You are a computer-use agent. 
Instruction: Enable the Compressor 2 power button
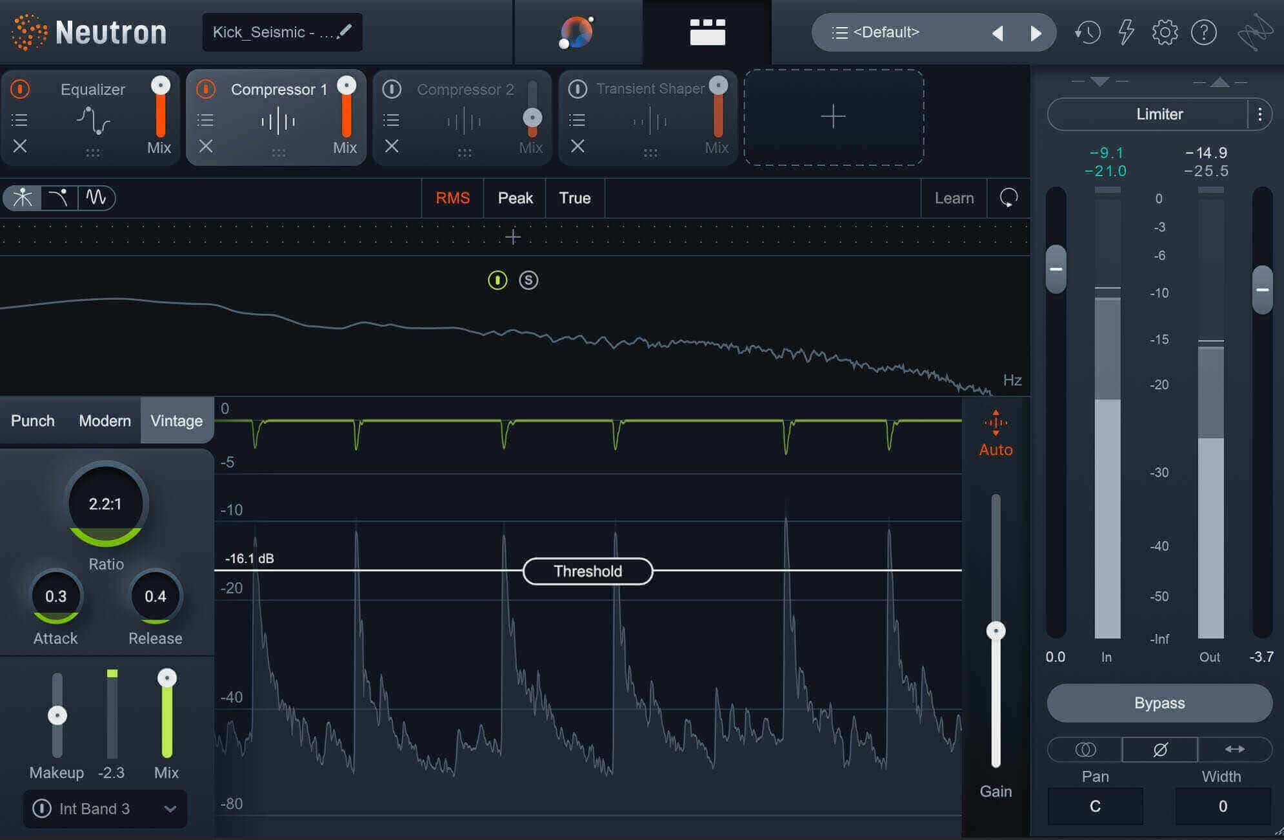point(392,89)
